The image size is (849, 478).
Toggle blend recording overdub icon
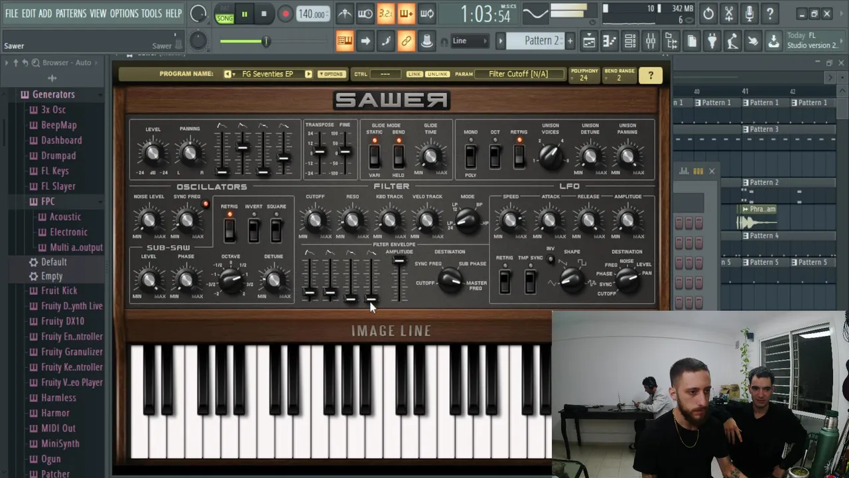[407, 13]
